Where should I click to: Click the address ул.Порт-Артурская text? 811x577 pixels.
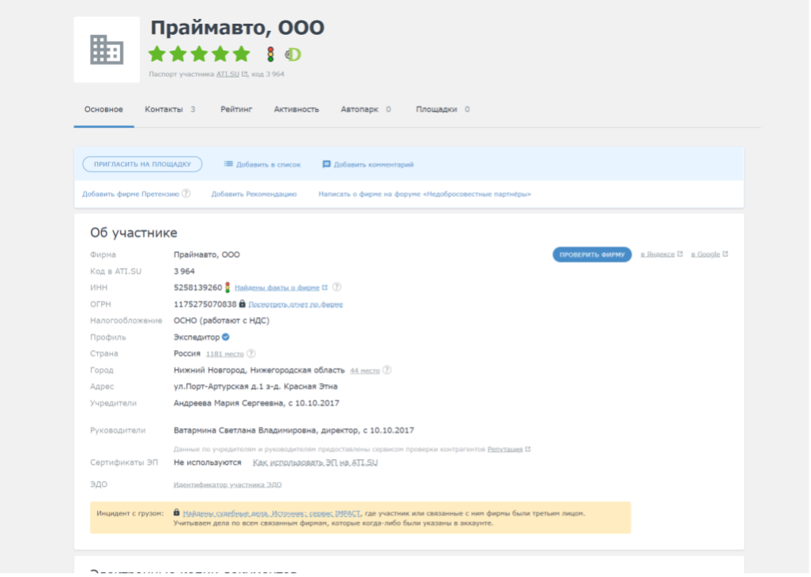coord(255,387)
